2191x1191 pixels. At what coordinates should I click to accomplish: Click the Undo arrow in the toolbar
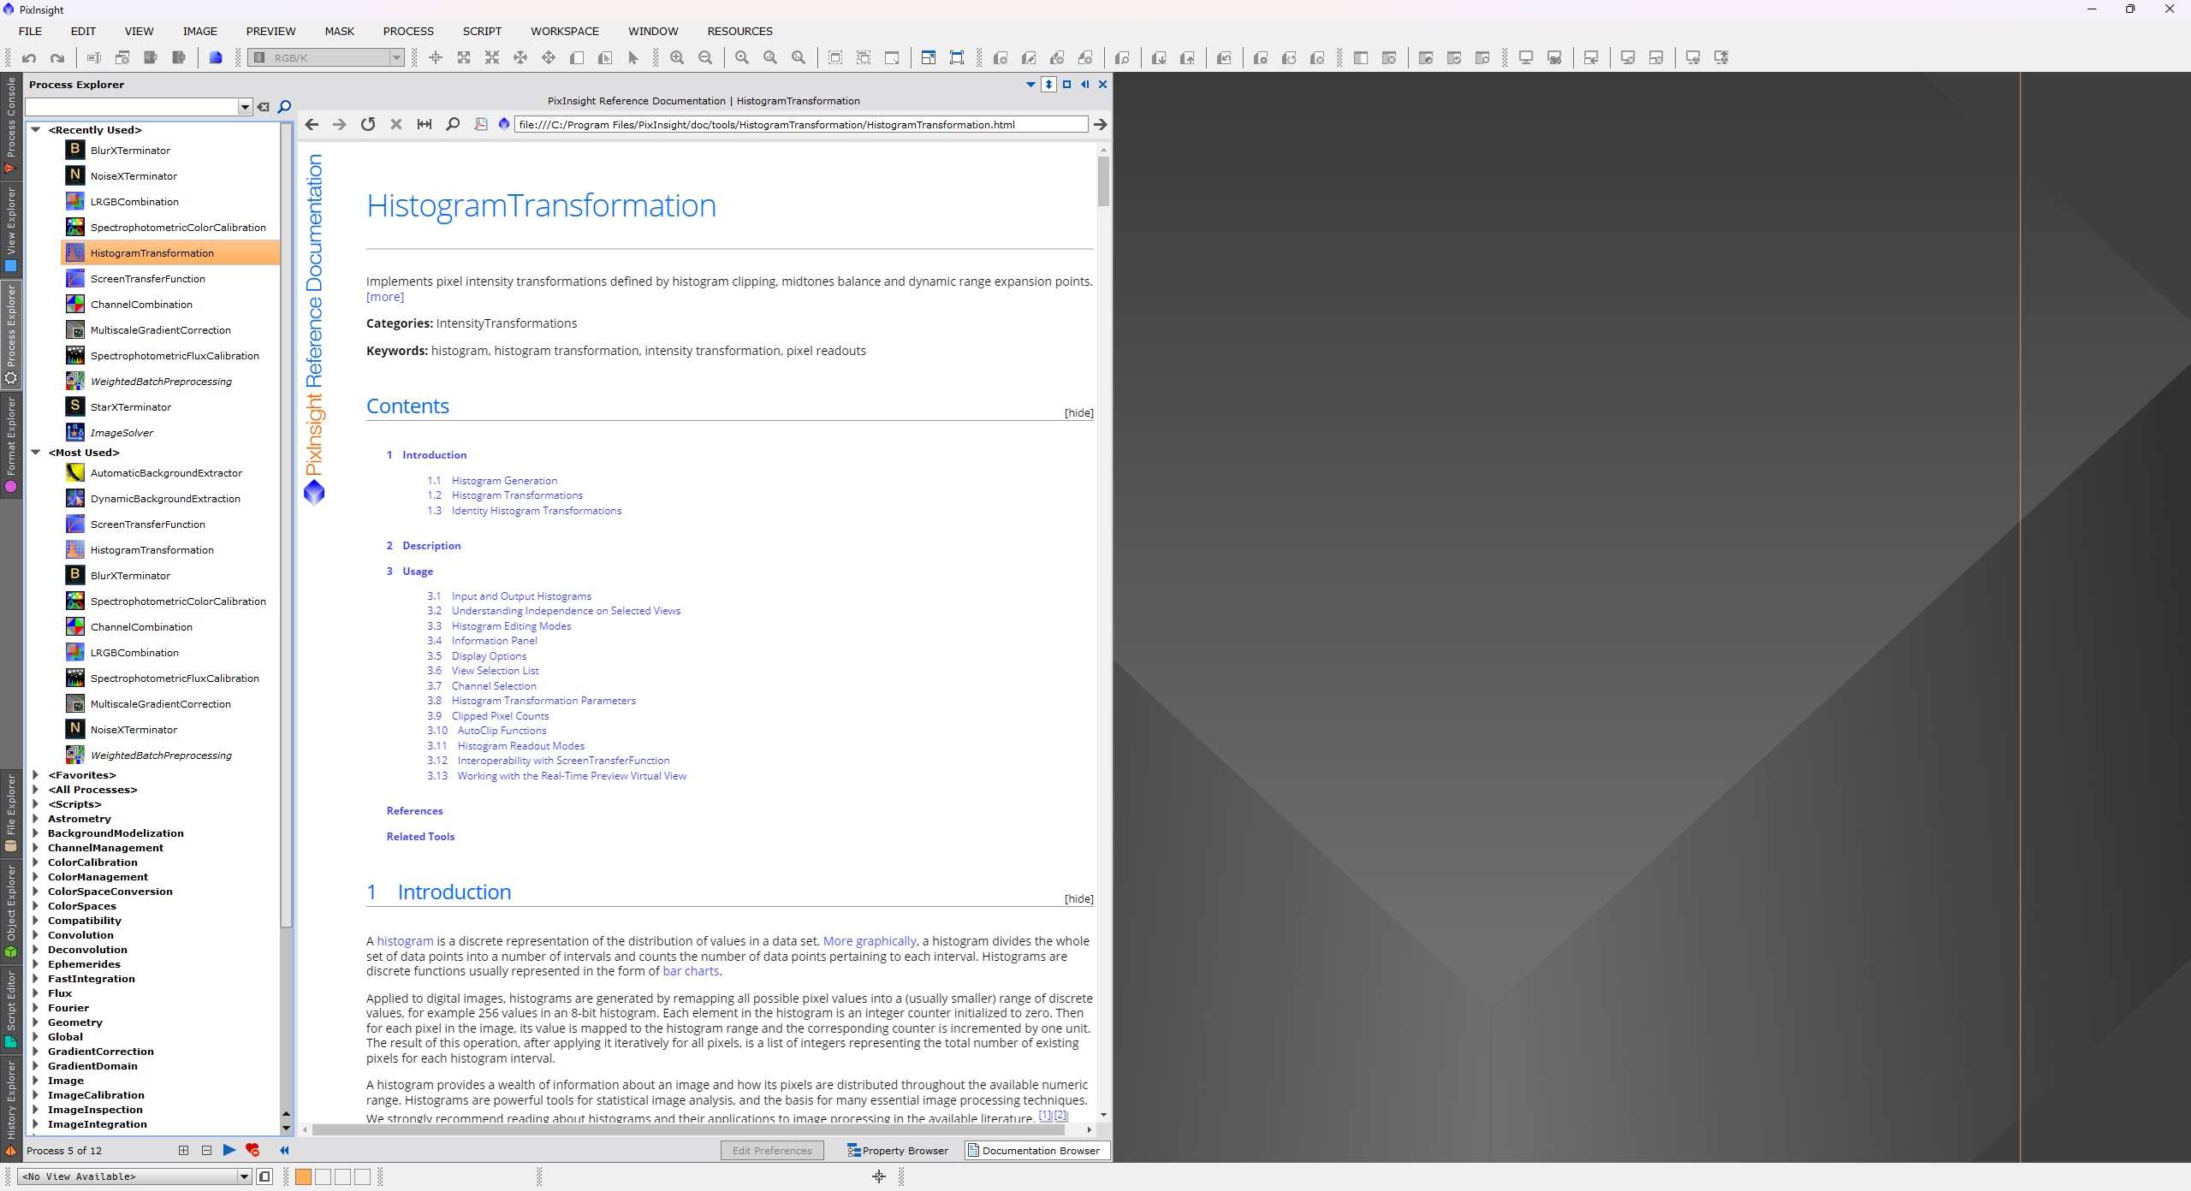[29, 58]
